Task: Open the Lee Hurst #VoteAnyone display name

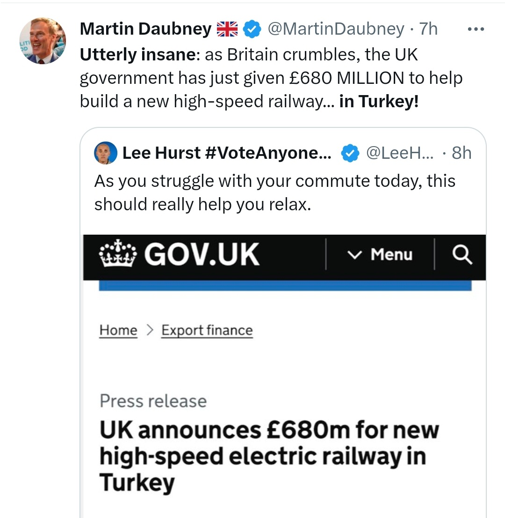Action: coord(226,153)
